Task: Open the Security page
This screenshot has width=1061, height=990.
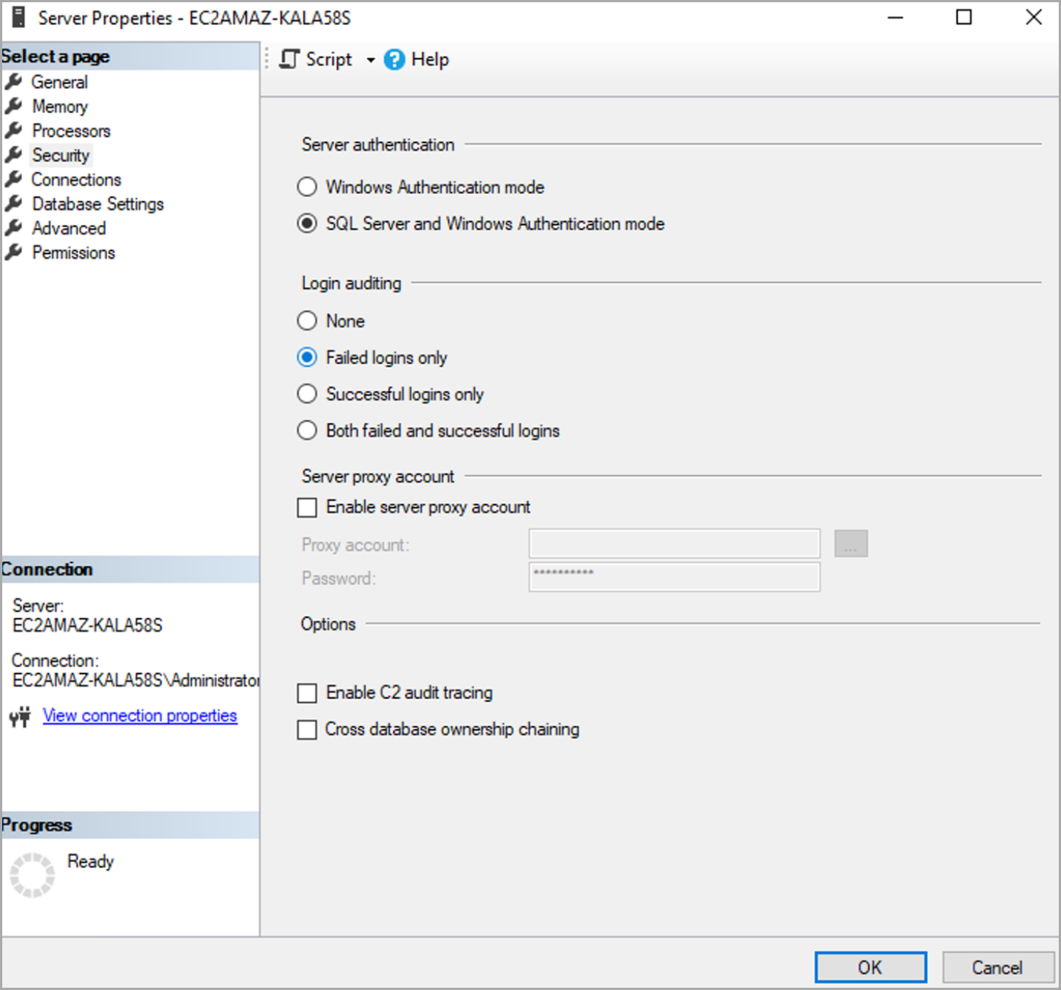Action: (61, 155)
